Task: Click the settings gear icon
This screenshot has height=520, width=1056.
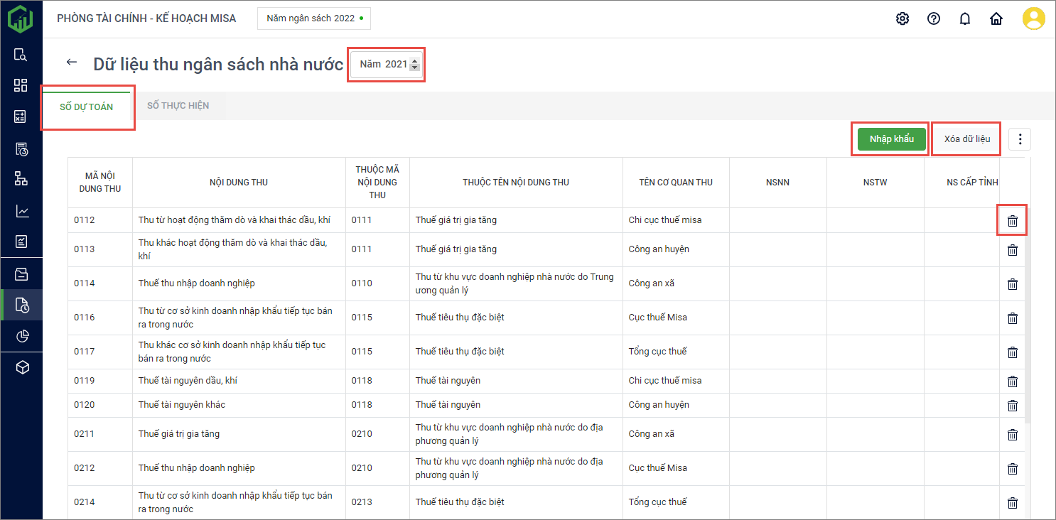Action: click(x=903, y=18)
